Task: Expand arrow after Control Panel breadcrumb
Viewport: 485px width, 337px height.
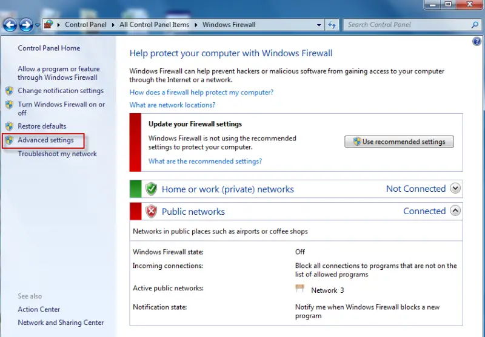Action: click(113, 25)
